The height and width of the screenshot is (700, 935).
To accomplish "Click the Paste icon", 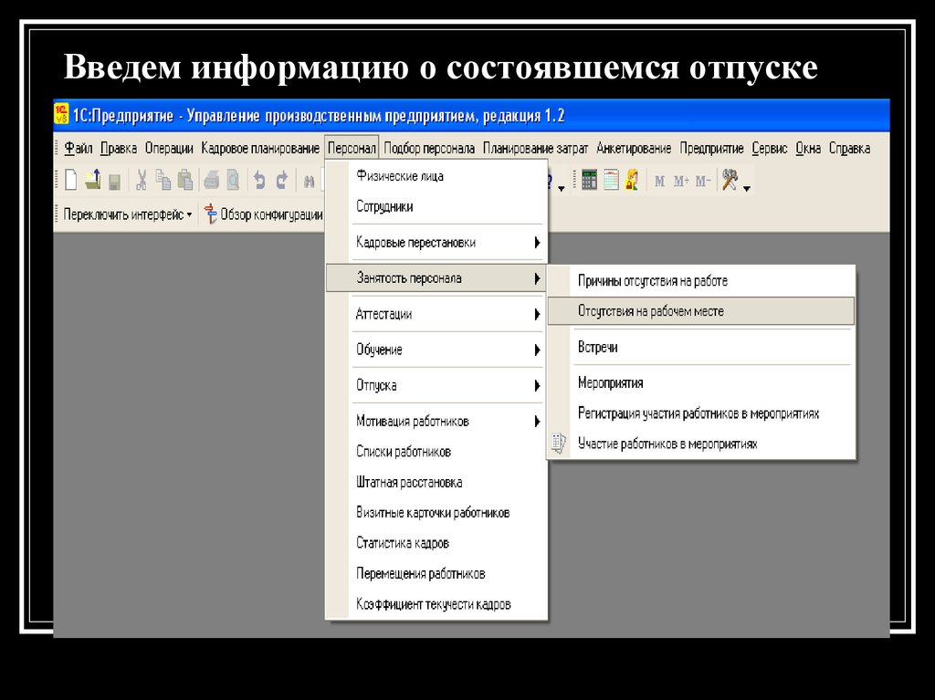I will tap(184, 180).
